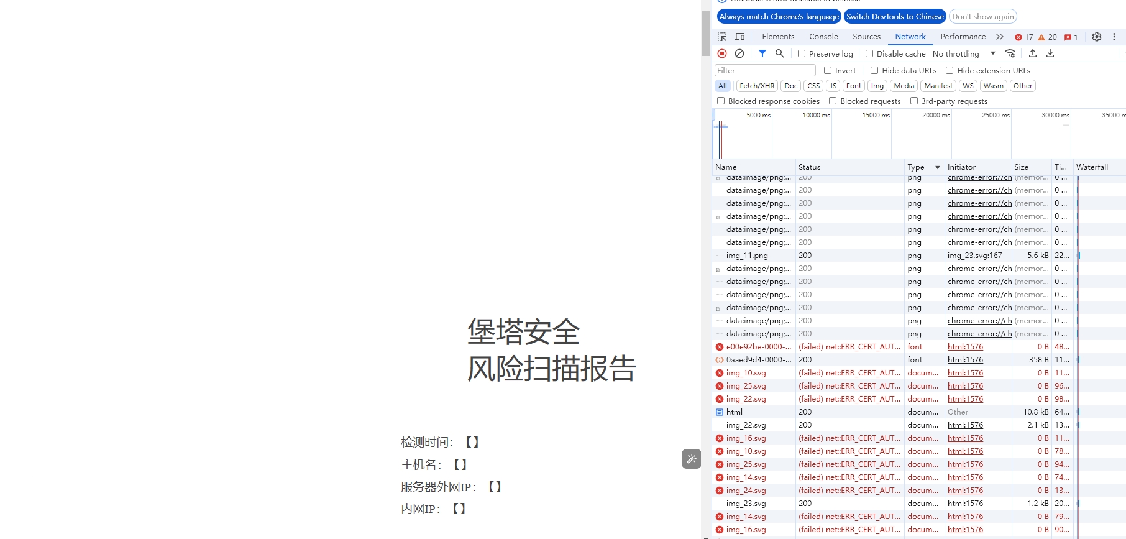The image size is (1126, 539).
Task: Enable Disable cache checkbox
Action: click(869, 53)
